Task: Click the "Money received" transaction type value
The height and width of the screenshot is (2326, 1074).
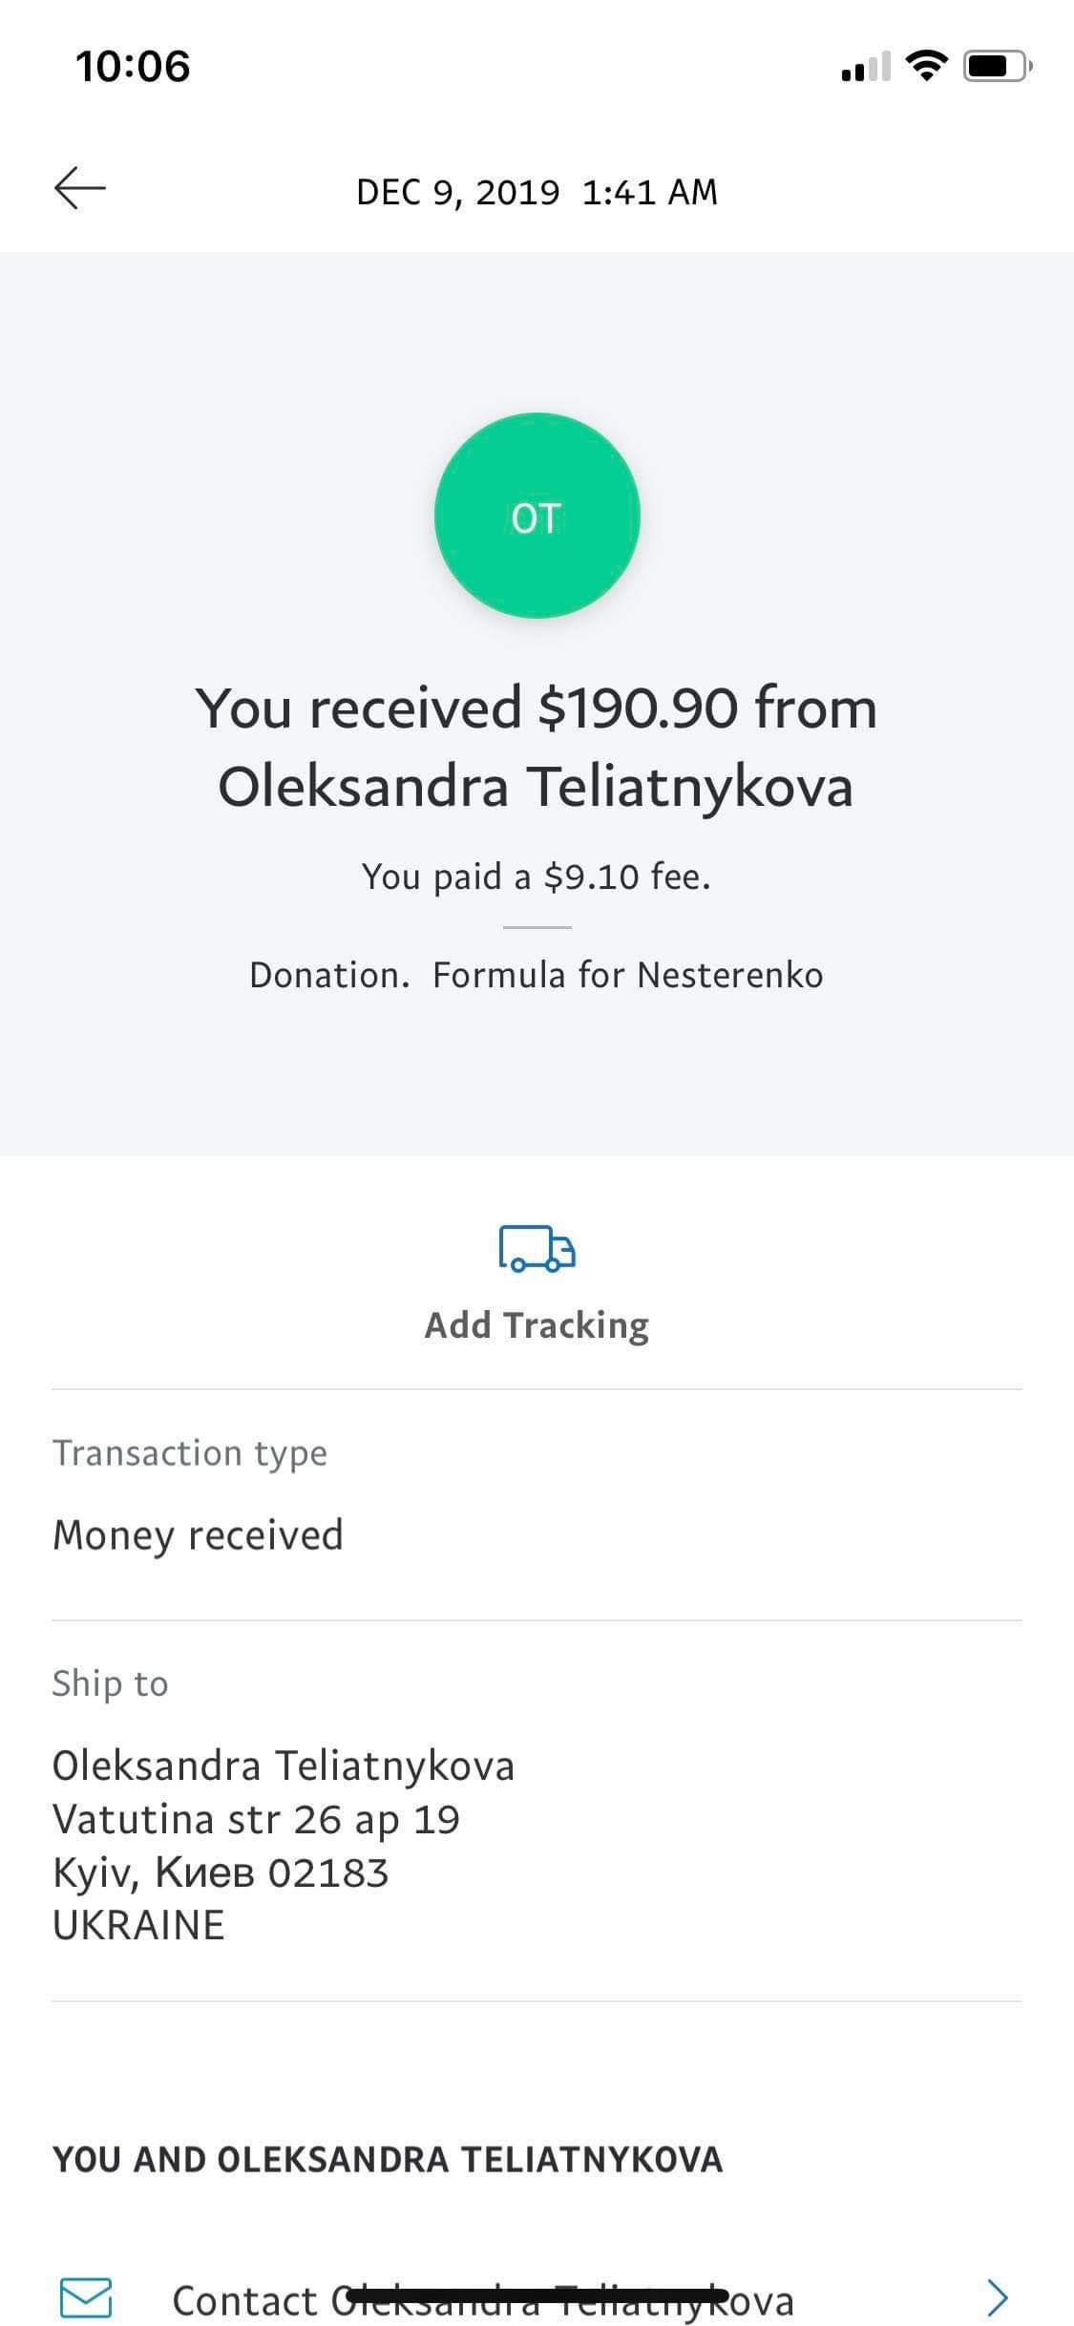Action: click(198, 1534)
